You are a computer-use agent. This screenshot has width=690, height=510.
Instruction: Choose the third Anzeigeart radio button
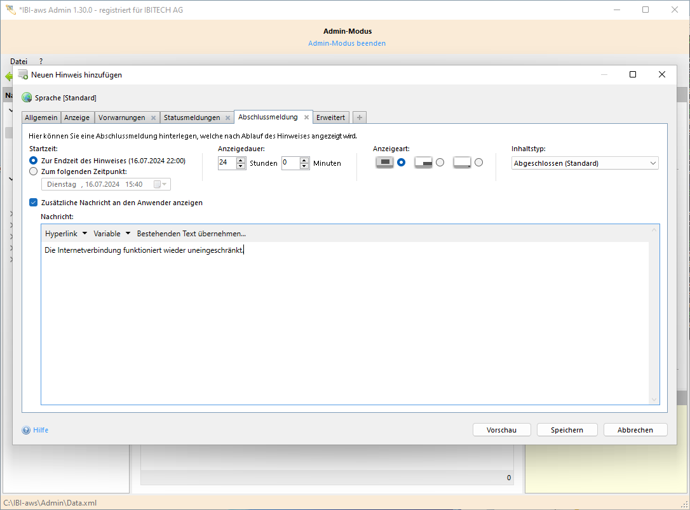(x=478, y=163)
